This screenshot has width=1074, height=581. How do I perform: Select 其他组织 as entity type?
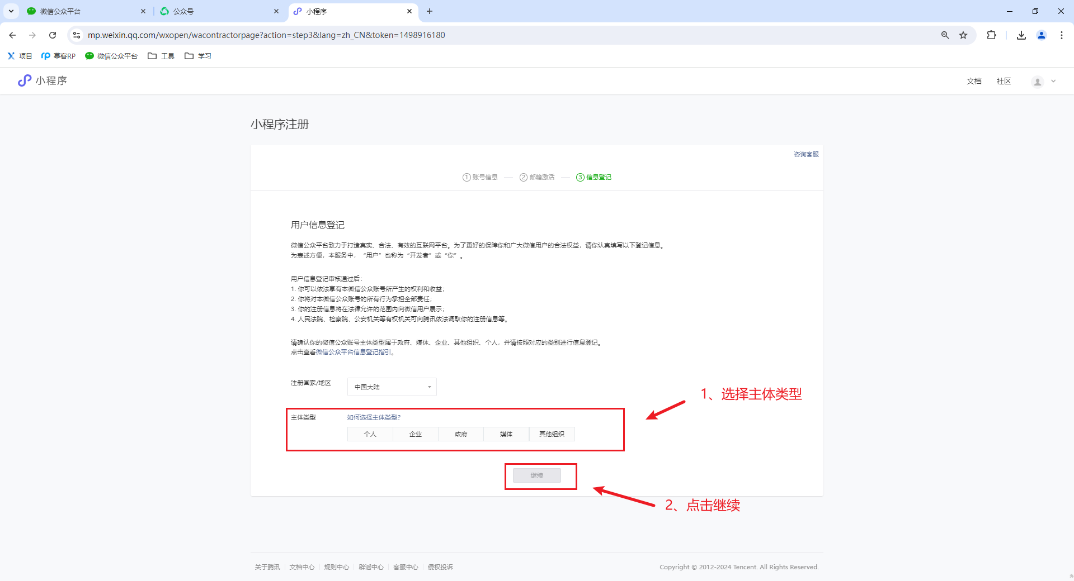(x=552, y=434)
